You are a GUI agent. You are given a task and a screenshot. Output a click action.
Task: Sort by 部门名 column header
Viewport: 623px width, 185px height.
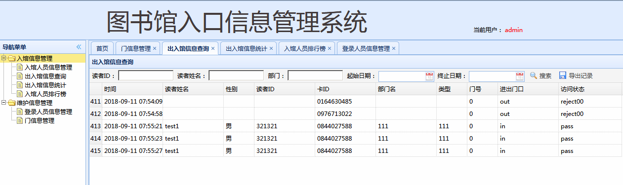coord(406,89)
